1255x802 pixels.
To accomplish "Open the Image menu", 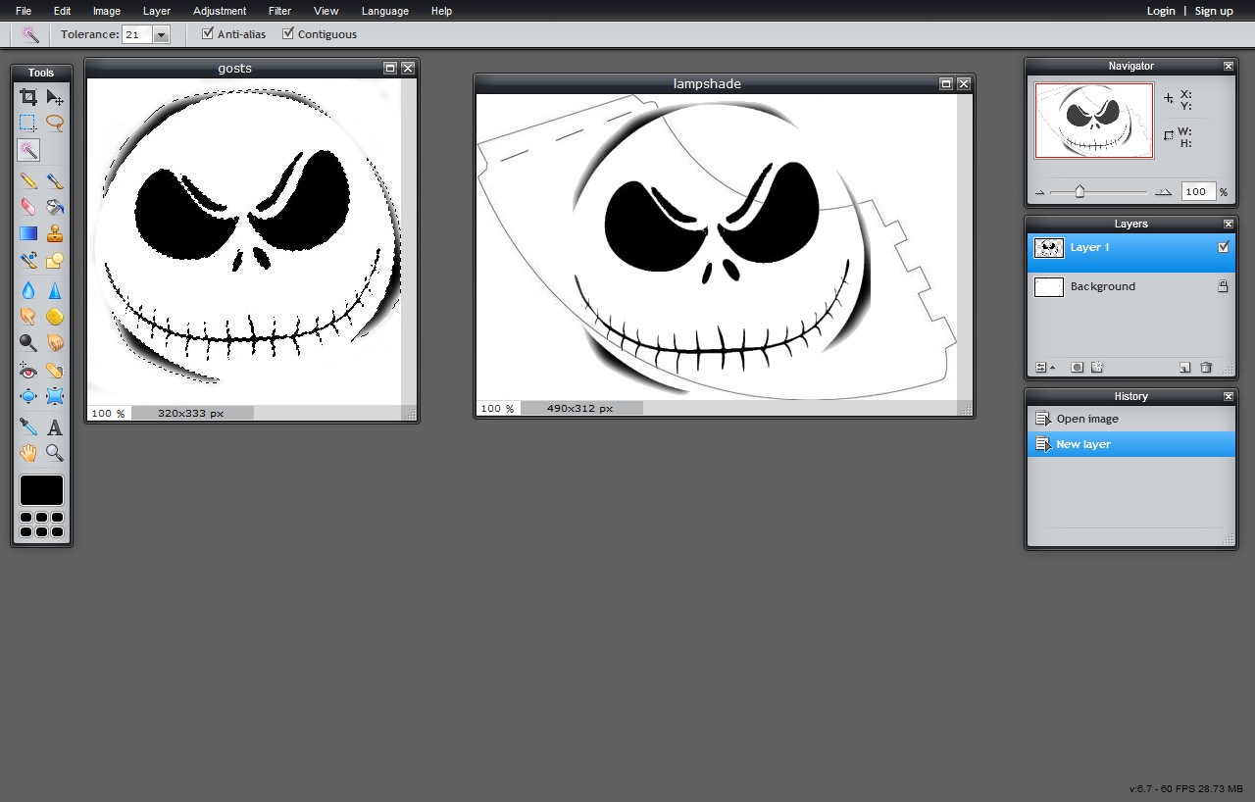I will point(107,11).
